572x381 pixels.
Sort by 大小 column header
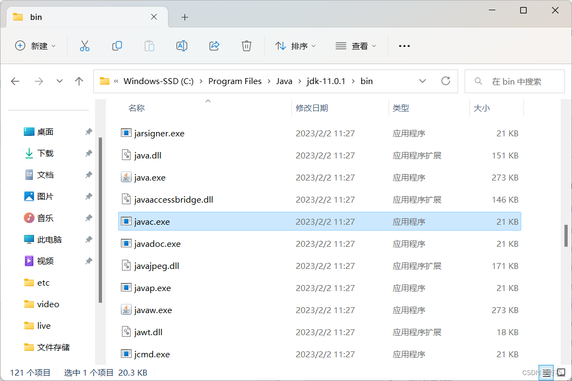(481, 108)
